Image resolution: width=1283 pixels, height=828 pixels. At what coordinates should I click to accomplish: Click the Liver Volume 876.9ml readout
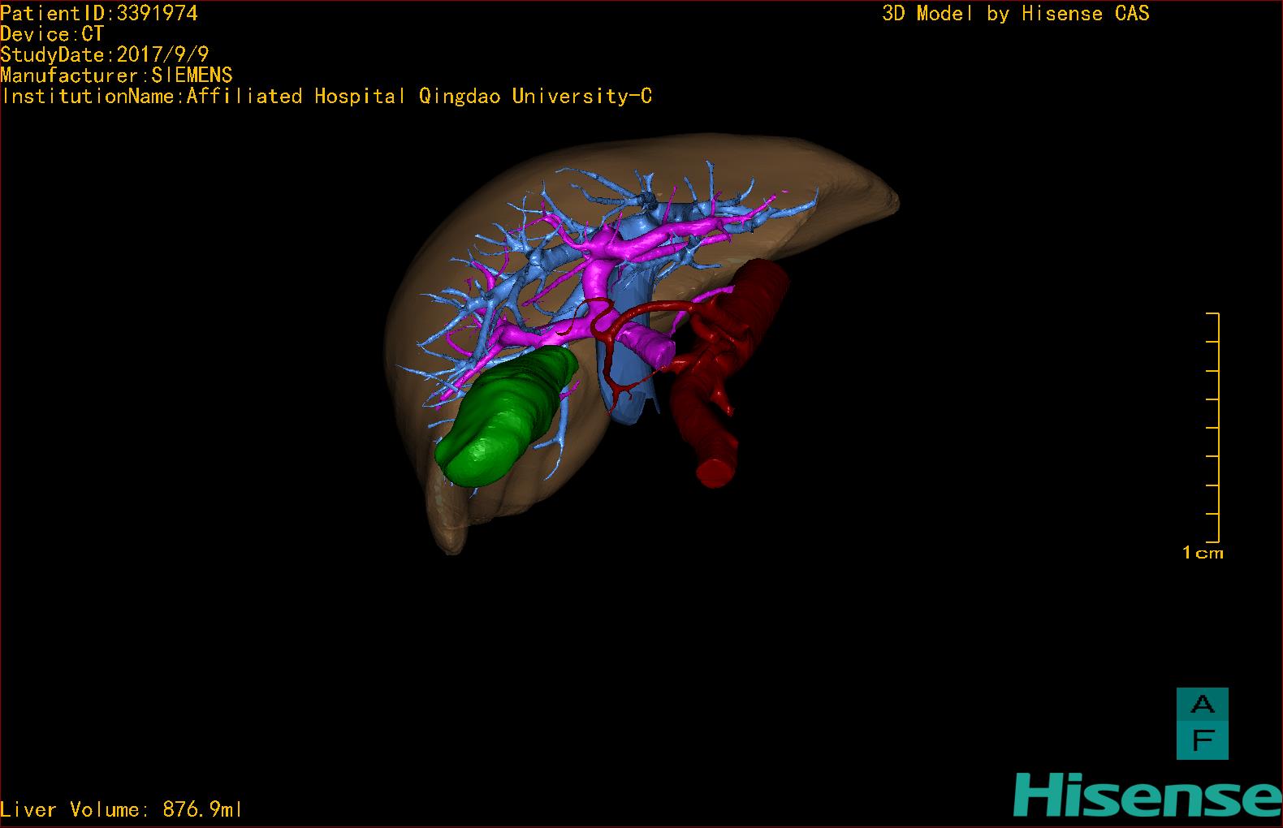(122, 809)
